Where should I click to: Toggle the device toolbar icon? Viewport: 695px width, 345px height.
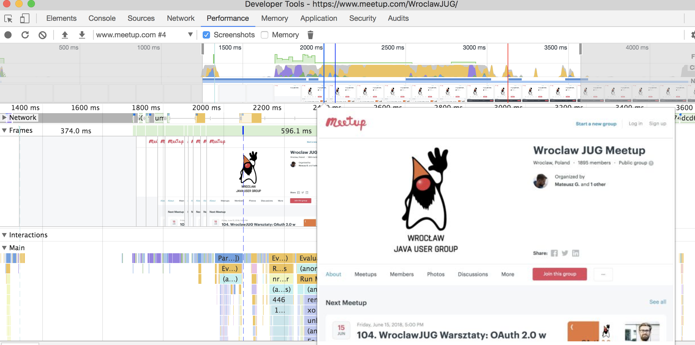click(x=24, y=19)
